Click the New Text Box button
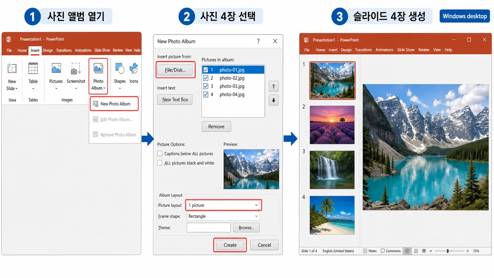494x278 pixels. click(x=175, y=100)
